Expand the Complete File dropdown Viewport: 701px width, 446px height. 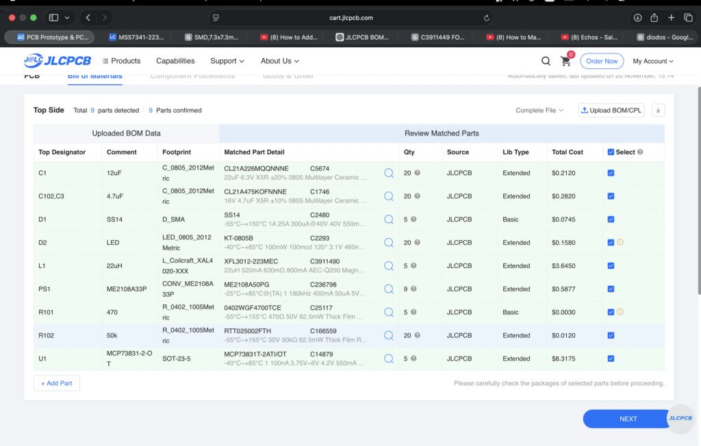coord(539,110)
